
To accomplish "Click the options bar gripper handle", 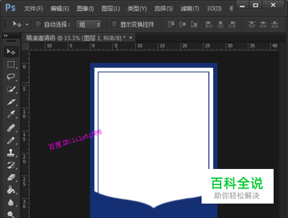I will [5, 24].
